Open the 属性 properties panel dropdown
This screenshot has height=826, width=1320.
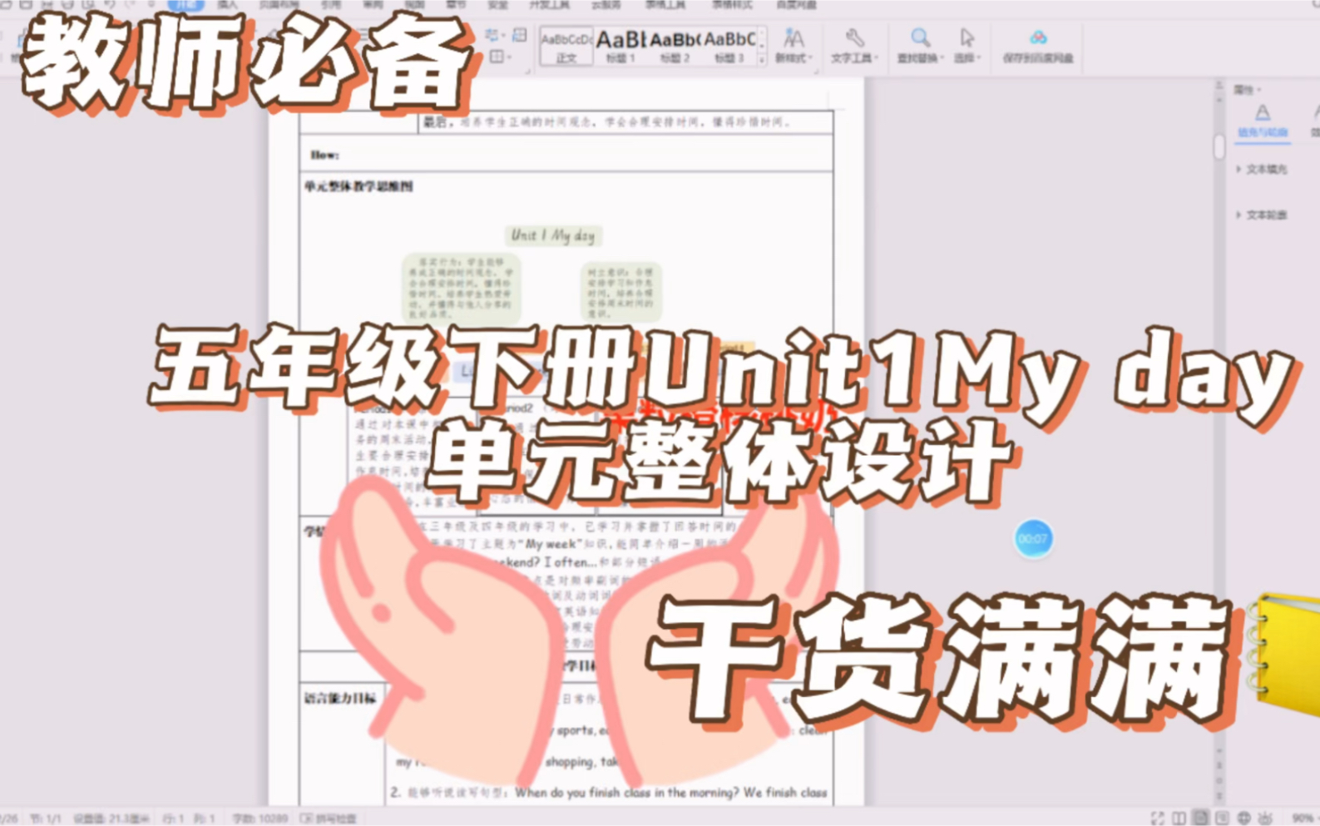coord(1247,89)
